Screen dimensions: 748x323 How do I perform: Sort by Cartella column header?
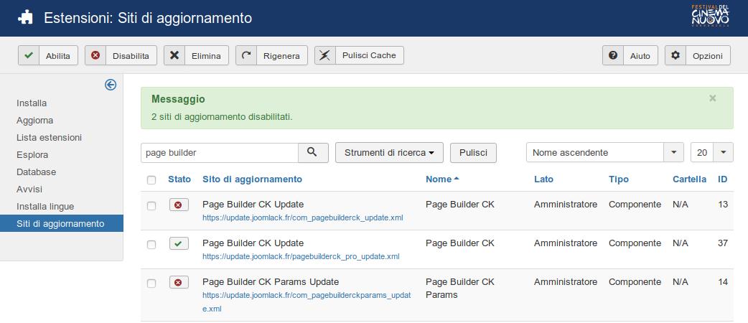pyautogui.click(x=689, y=179)
